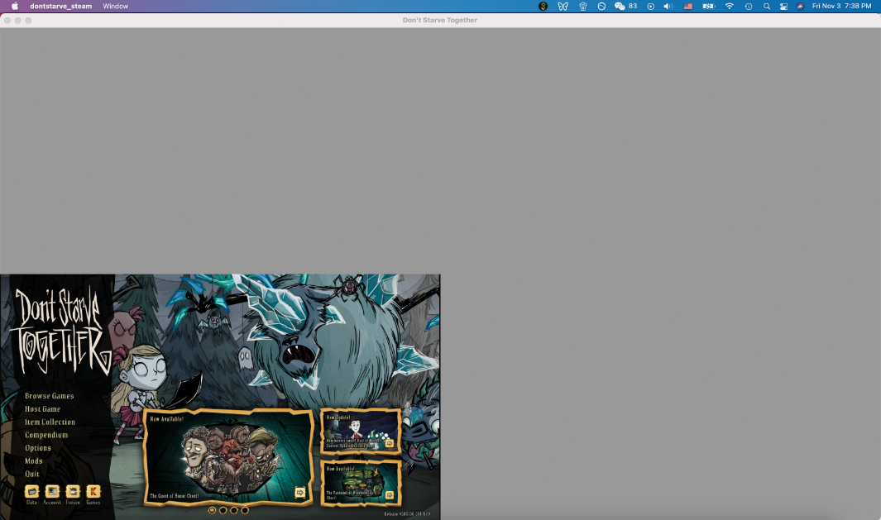Click the date and time display

[x=841, y=6]
